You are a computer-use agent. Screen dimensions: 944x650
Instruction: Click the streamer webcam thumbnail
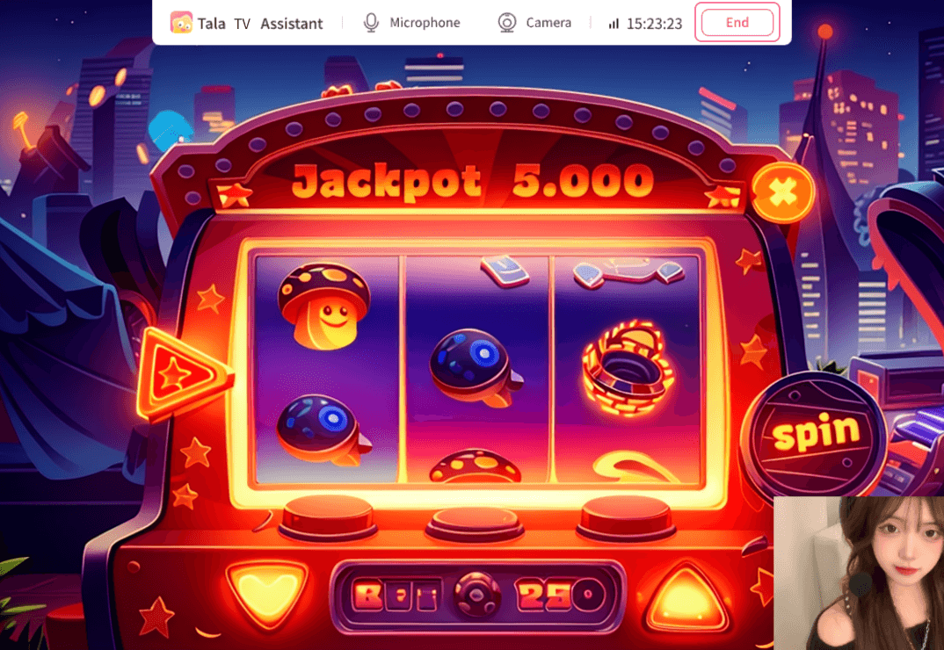click(859, 573)
